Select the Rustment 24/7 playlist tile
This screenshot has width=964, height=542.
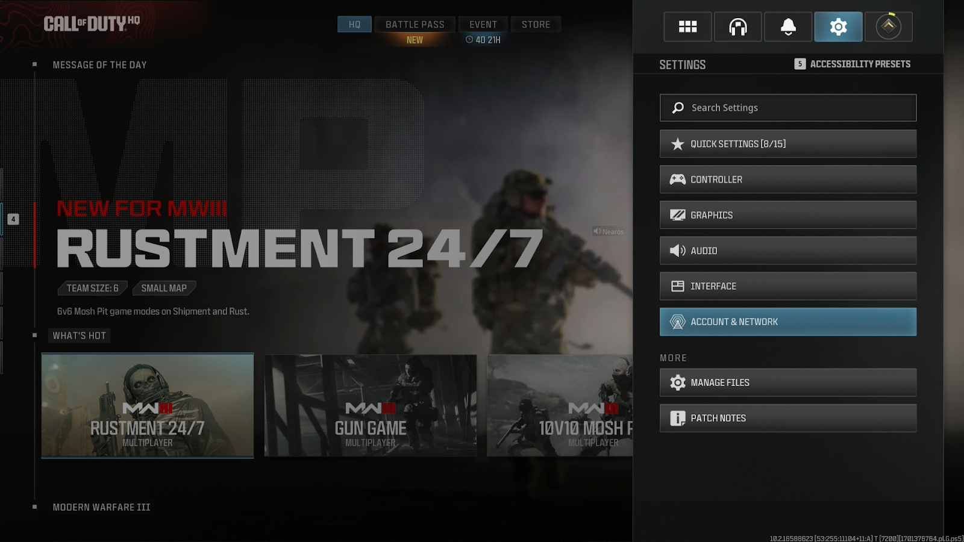[x=148, y=405]
